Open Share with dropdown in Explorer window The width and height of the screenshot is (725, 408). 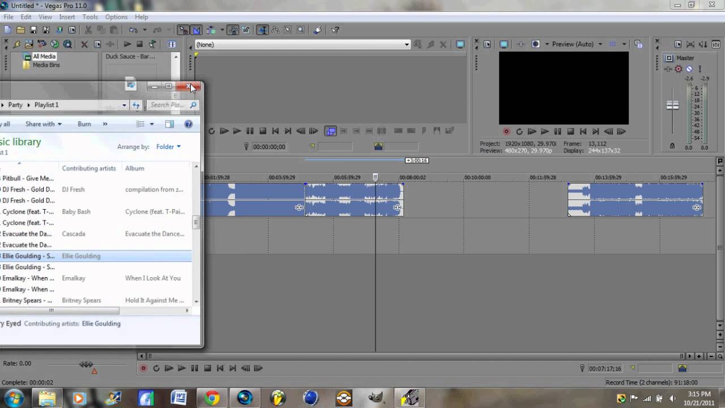(44, 124)
